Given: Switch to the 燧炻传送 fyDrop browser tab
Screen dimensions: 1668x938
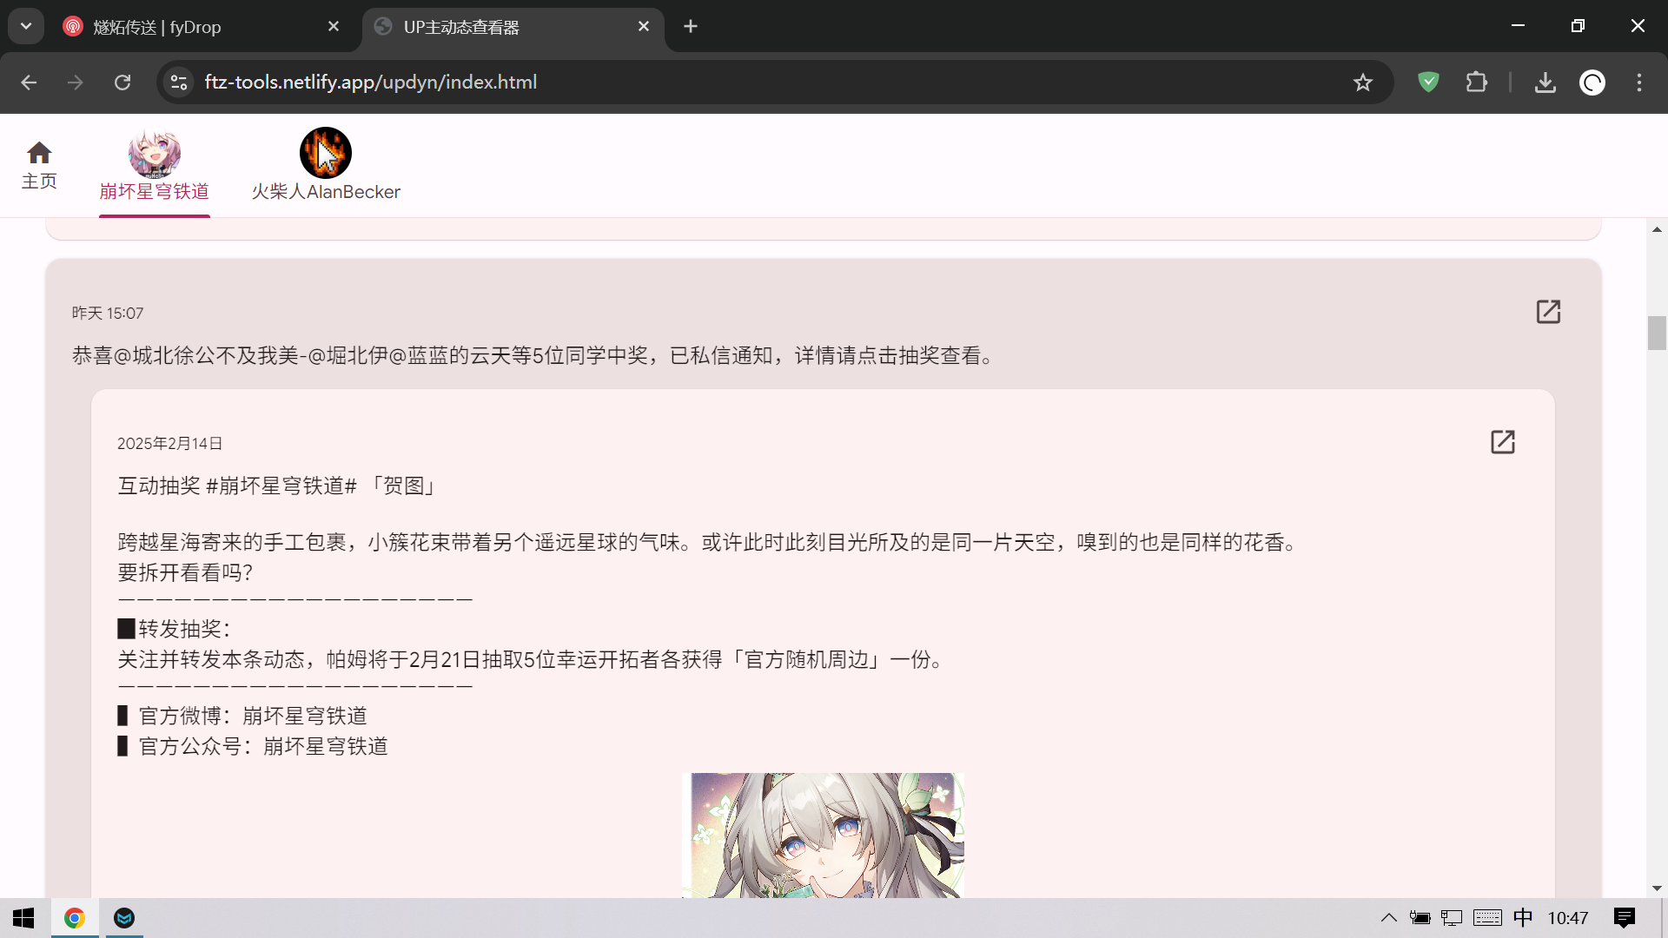Looking at the screenshot, I should [200, 27].
